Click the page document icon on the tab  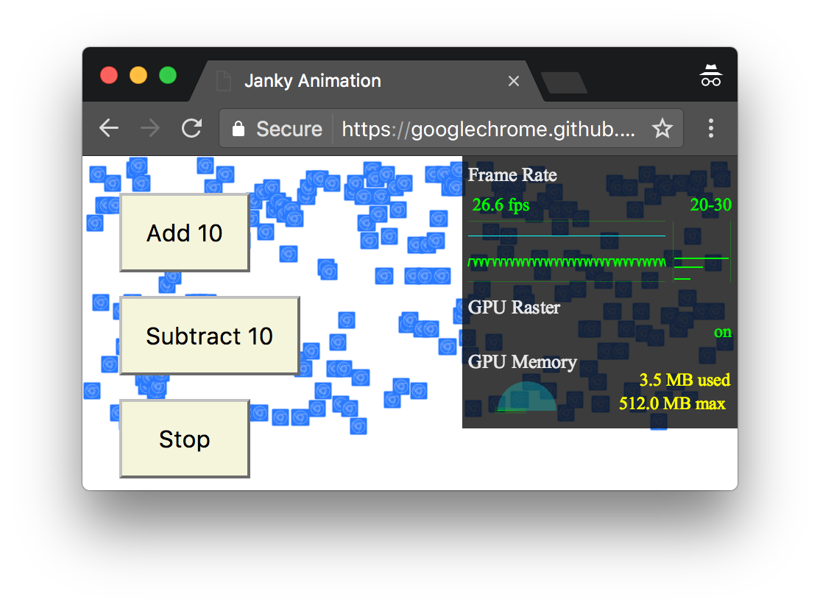point(223,81)
